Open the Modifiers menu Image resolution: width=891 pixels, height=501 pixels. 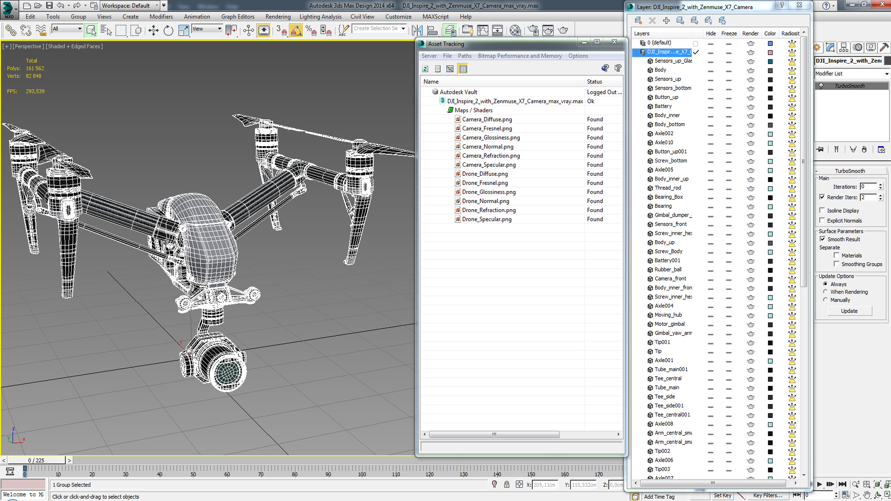tap(161, 17)
